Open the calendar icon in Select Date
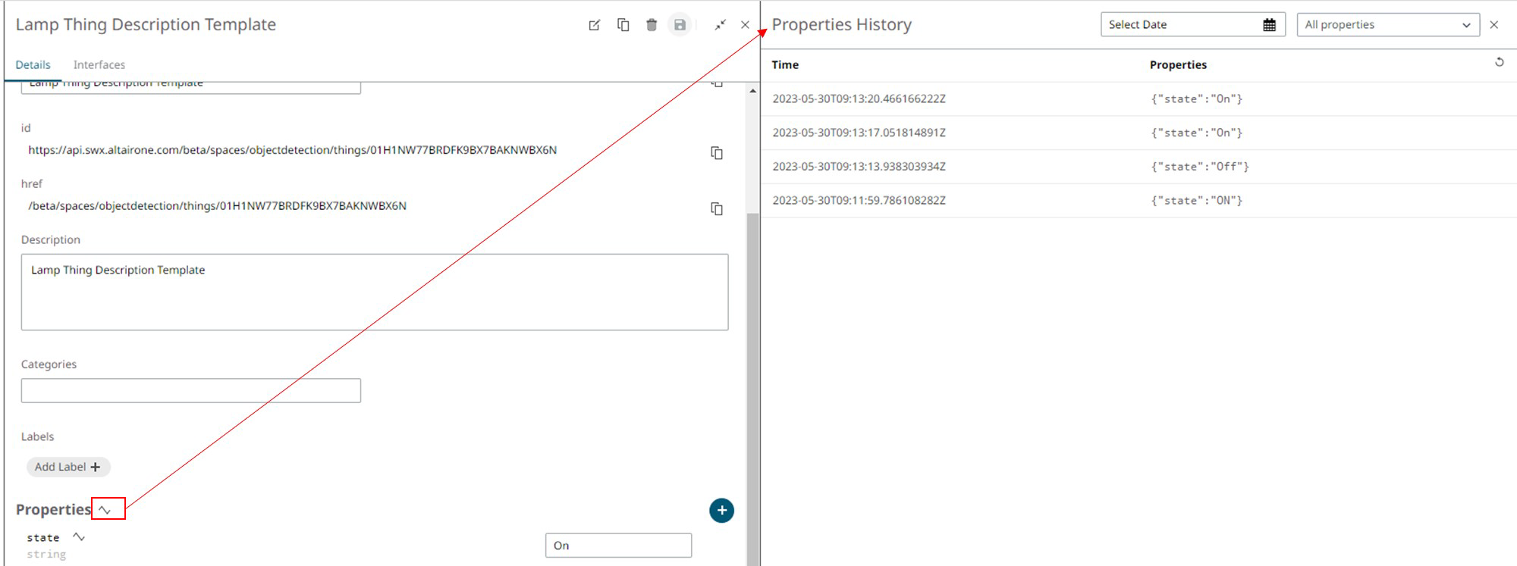 click(x=1269, y=25)
